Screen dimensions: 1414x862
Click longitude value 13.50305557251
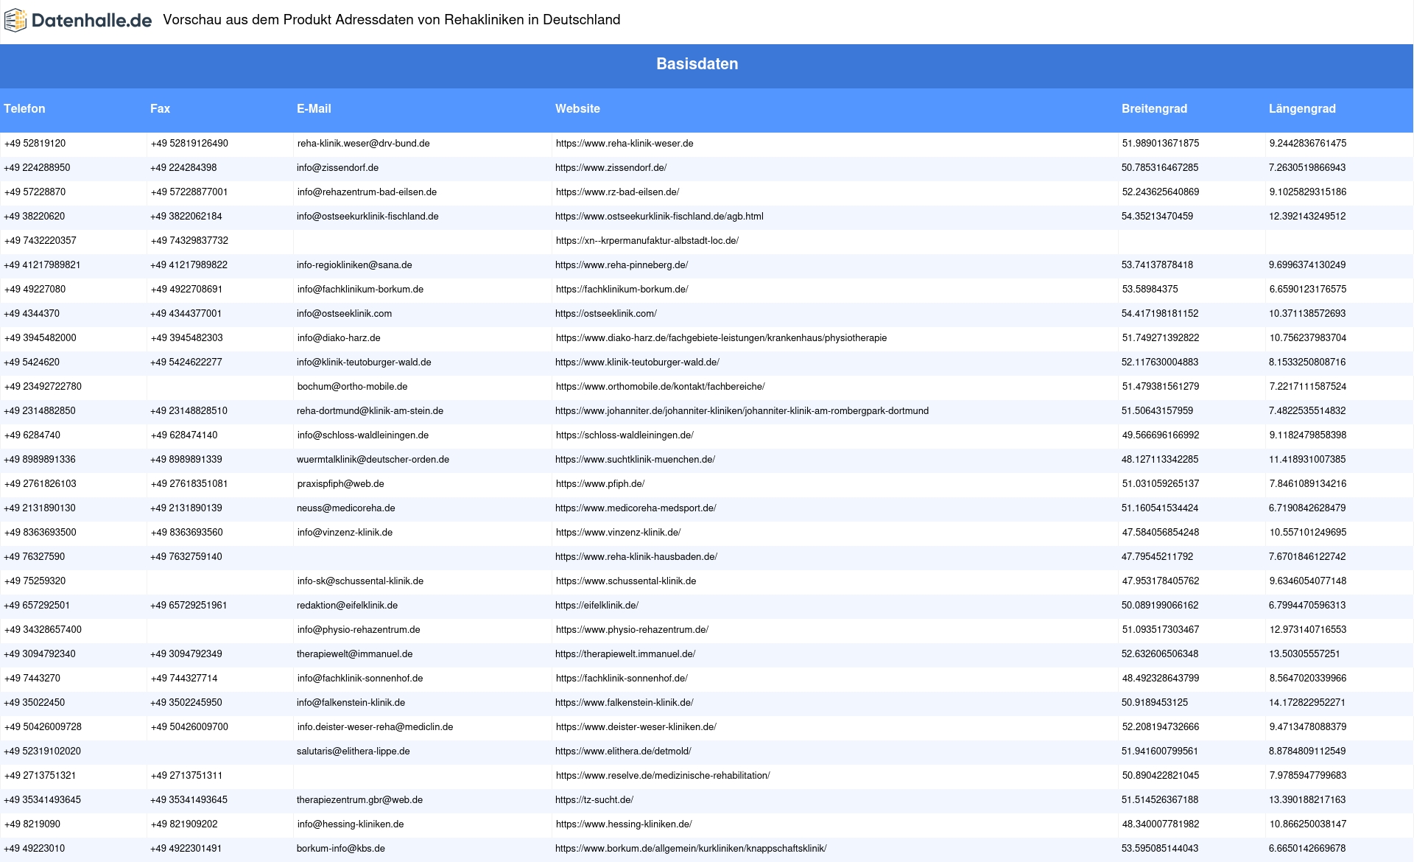(x=1304, y=654)
